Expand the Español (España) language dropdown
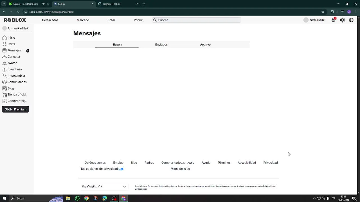 104,187
